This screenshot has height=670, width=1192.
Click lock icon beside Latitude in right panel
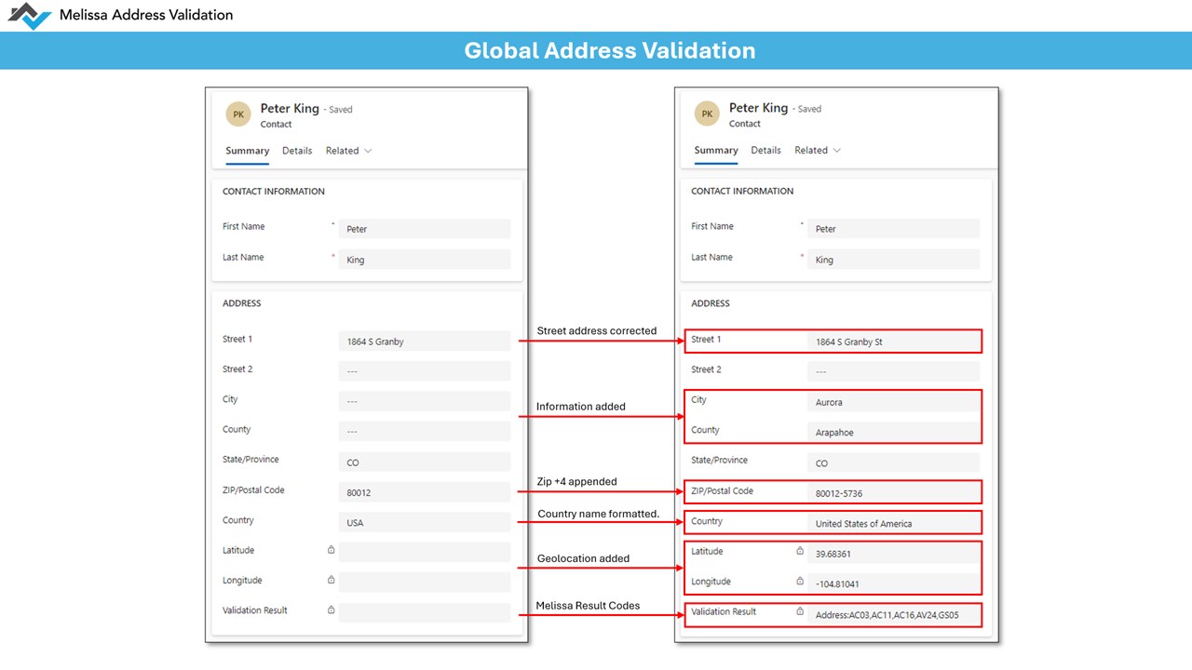pos(799,551)
